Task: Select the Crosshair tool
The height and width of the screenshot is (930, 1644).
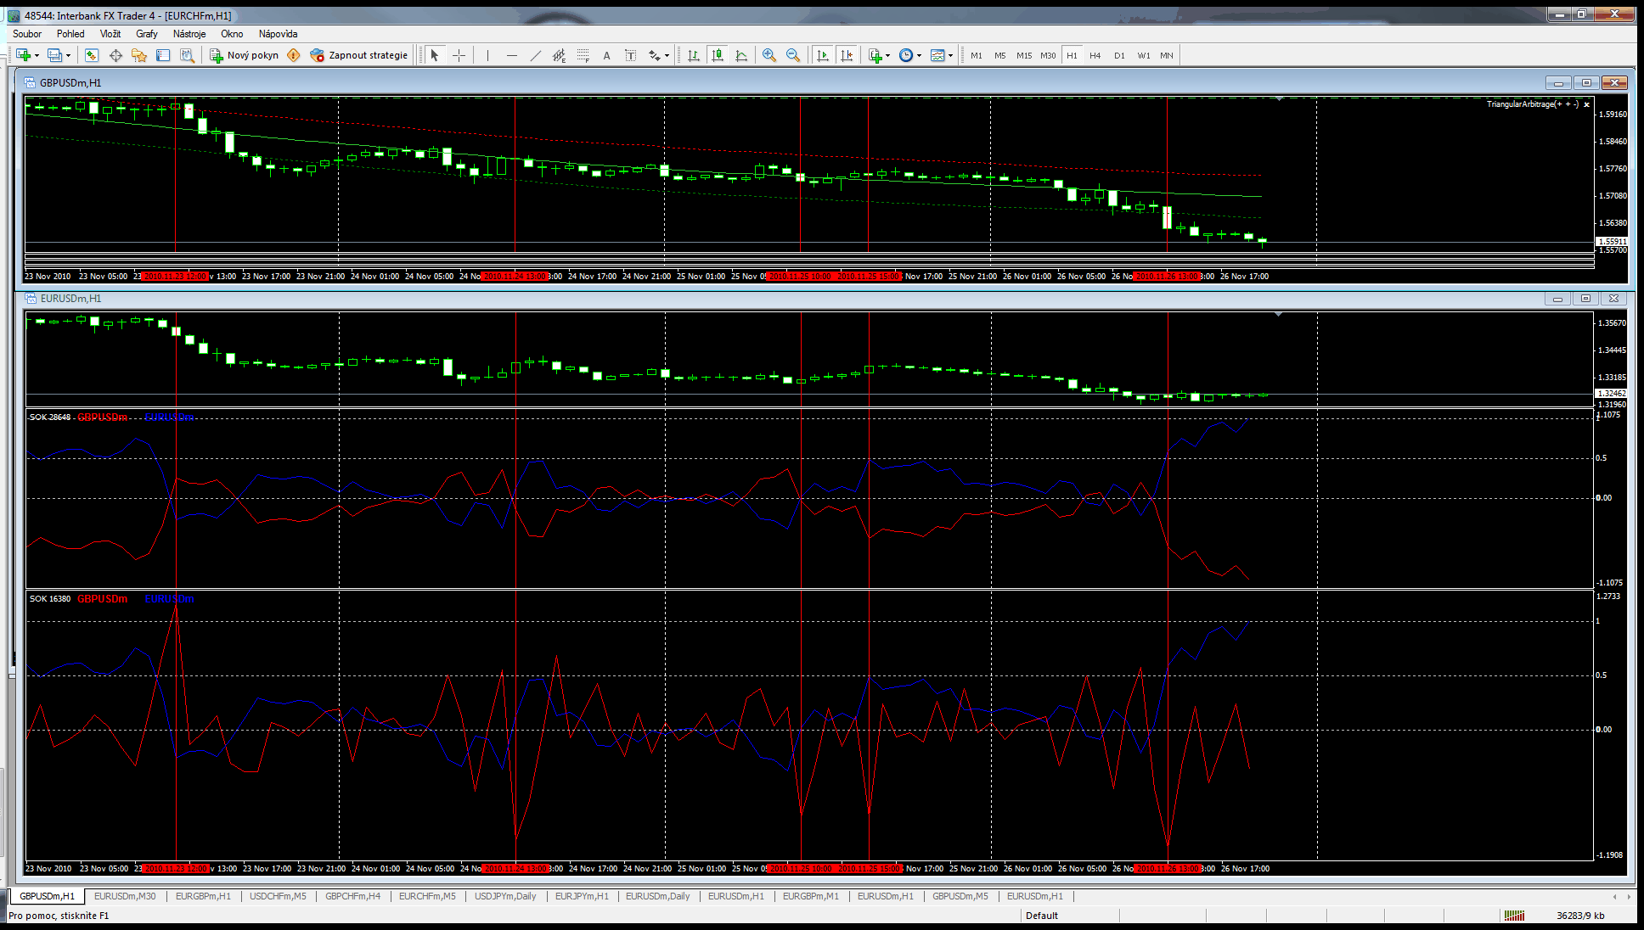Action: point(459,55)
